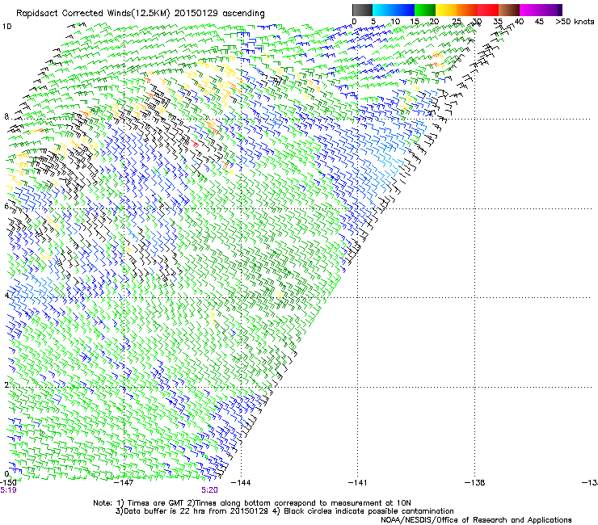Viewport: 598px width, 525px height.
Task: Click the '>50 knots' legend label
Action: pyautogui.click(x=575, y=22)
